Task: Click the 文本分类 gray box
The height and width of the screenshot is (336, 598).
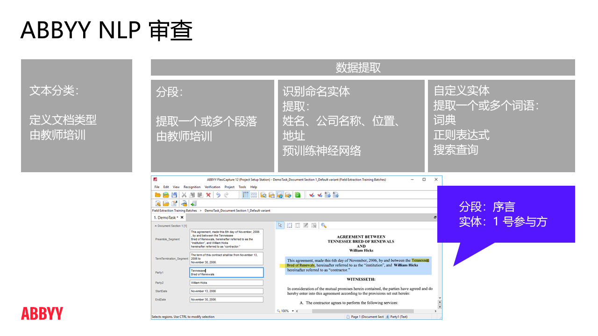Action: click(x=77, y=116)
